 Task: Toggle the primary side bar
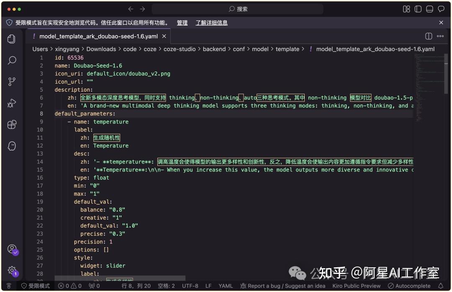coord(418,9)
